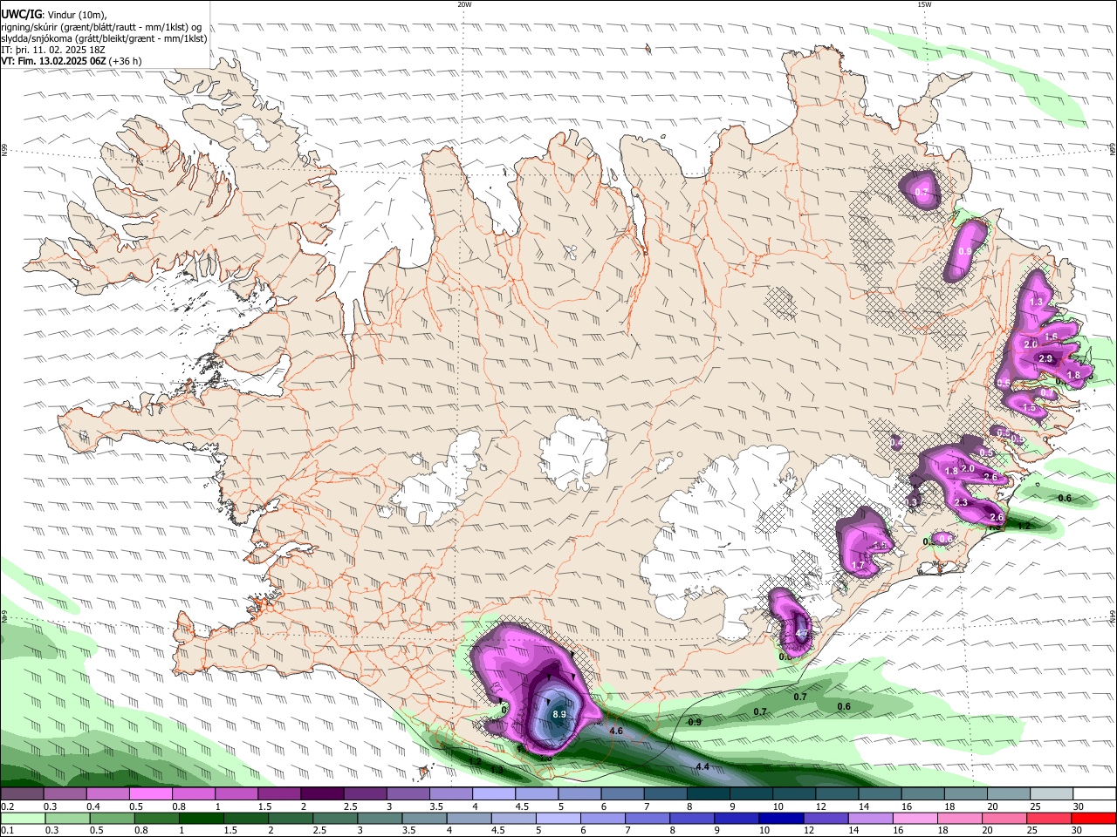Click the '15W' longitude label
Viewport: 1117px width, 837px height.
tap(924, 4)
